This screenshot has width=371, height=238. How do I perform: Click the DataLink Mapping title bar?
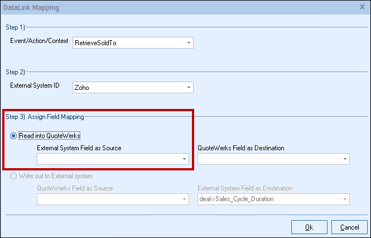pyautogui.click(x=167, y=8)
